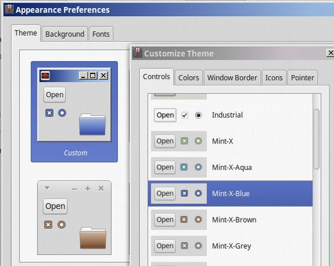Click the Open button in Mint-X-Brown row

[x=165, y=220]
